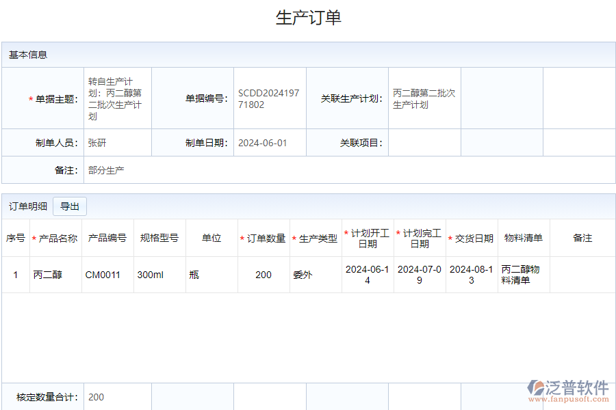Click the empty 关联项目 field
Viewport: 616px width, 410px height.
point(424,143)
